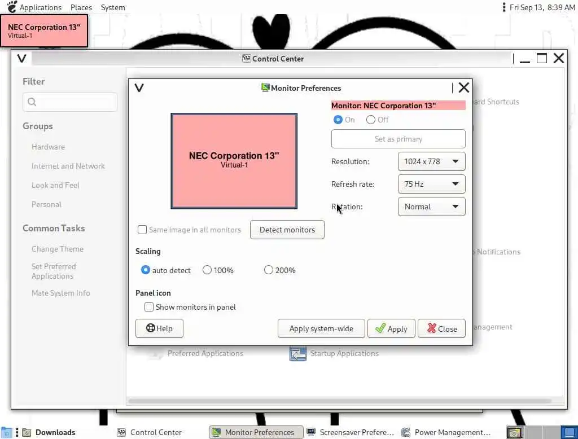Select auto detect scaling option
This screenshot has width=578, height=439.
[146, 270]
